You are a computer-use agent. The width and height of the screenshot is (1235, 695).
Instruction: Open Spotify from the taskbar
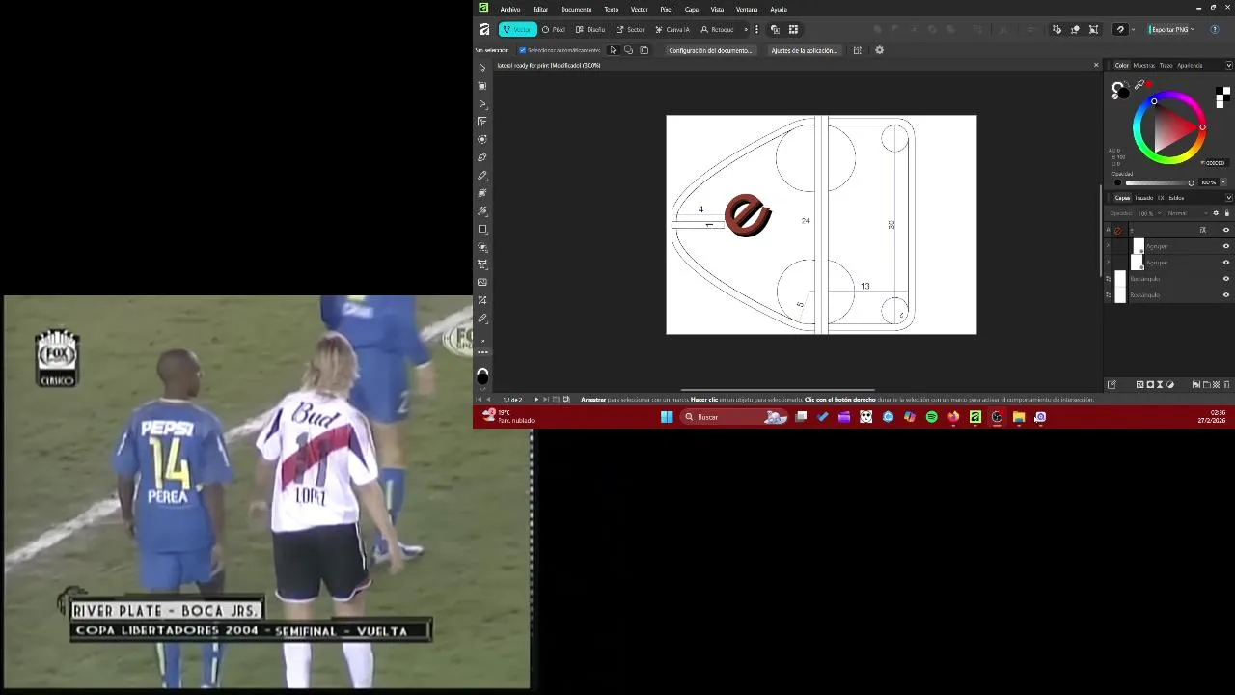coord(931,417)
